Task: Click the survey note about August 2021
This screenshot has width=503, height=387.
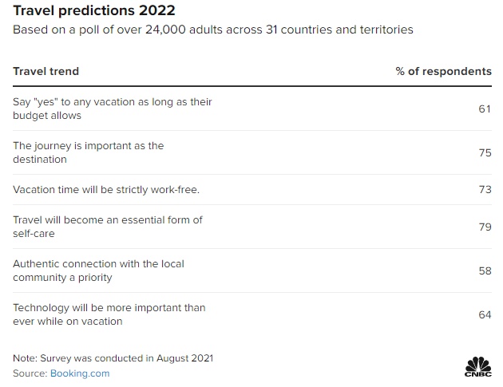Action: pyautogui.click(x=113, y=357)
